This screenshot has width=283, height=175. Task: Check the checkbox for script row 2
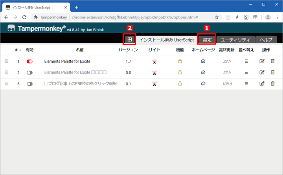click(7, 72)
